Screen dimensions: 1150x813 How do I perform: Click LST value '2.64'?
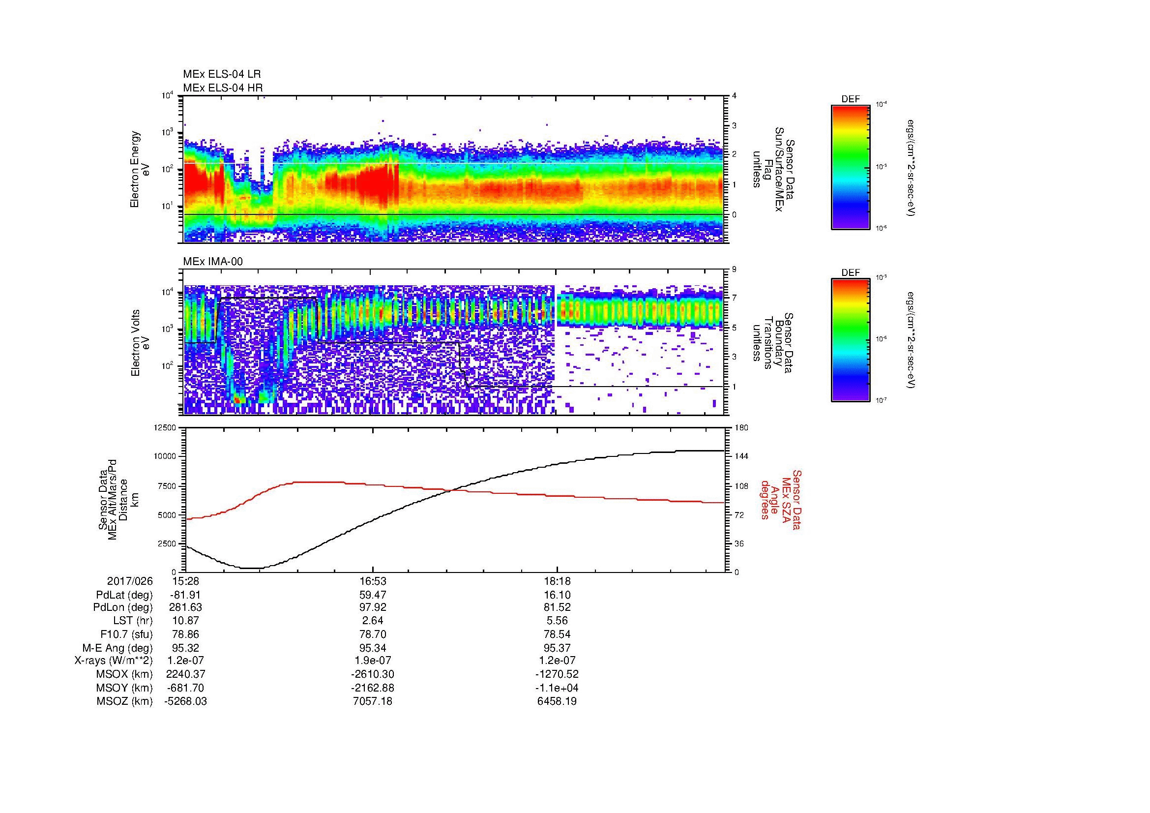(373, 621)
